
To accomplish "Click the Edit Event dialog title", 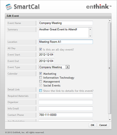I will coord(13,16).
